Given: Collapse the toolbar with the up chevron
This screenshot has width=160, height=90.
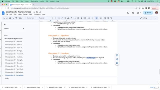Looking at the screenshot, I should coord(156,18).
